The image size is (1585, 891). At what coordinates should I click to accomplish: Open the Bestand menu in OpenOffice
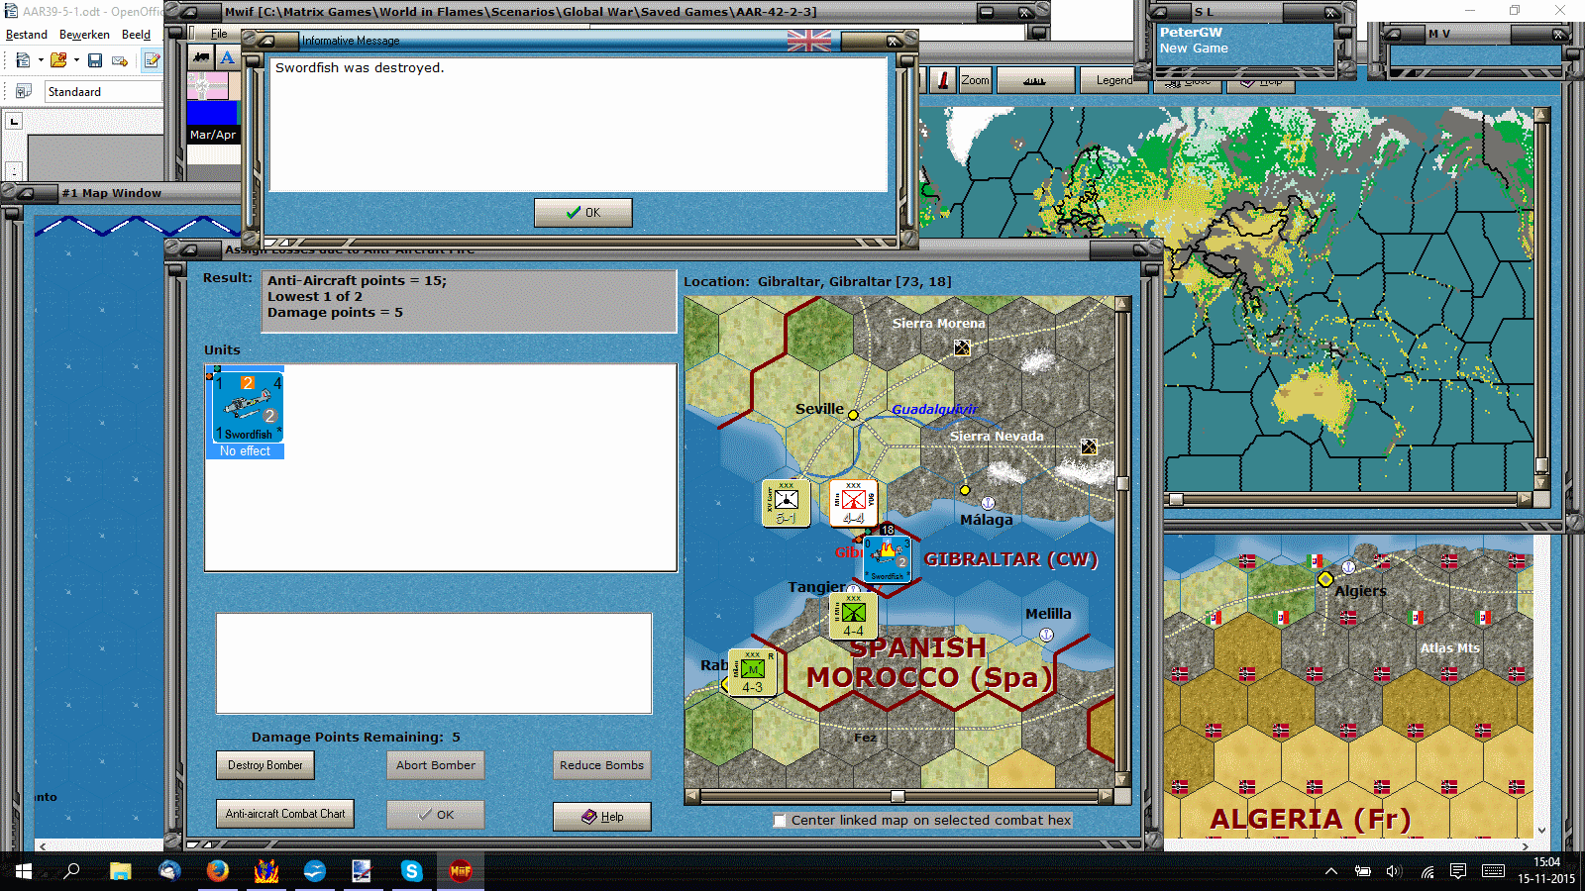pyautogui.click(x=27, y=35)
